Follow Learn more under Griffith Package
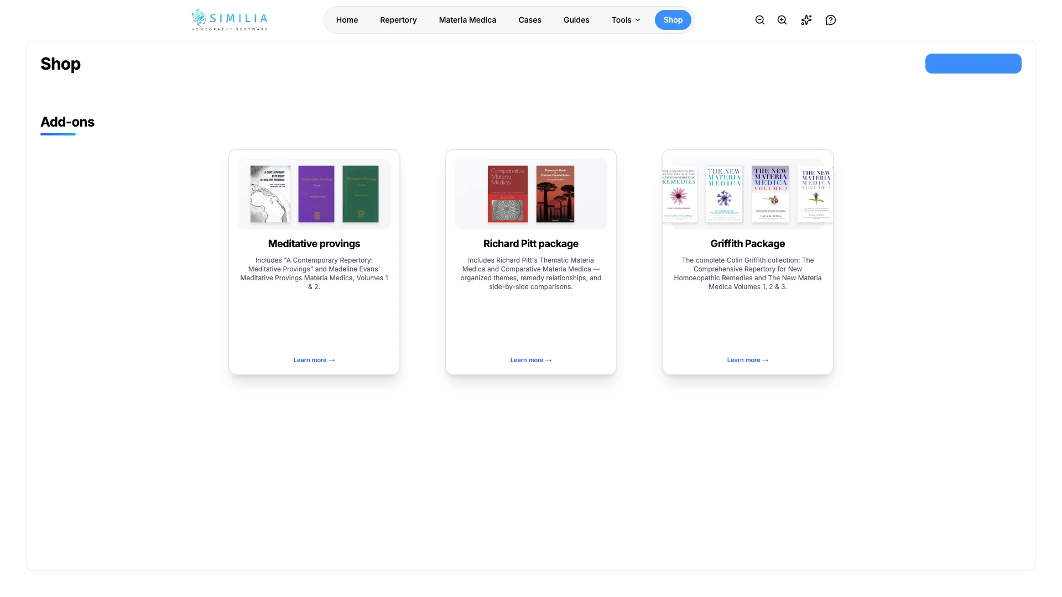This screenshot has height=597, width=1062. tap(748, 360)
